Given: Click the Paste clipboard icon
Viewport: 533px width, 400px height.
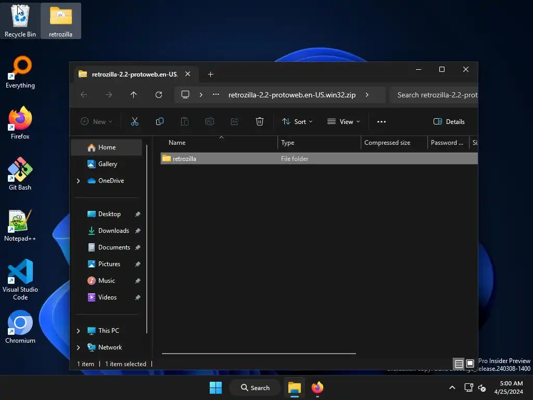Looking at the screenshot, I should tap(185, 121).
